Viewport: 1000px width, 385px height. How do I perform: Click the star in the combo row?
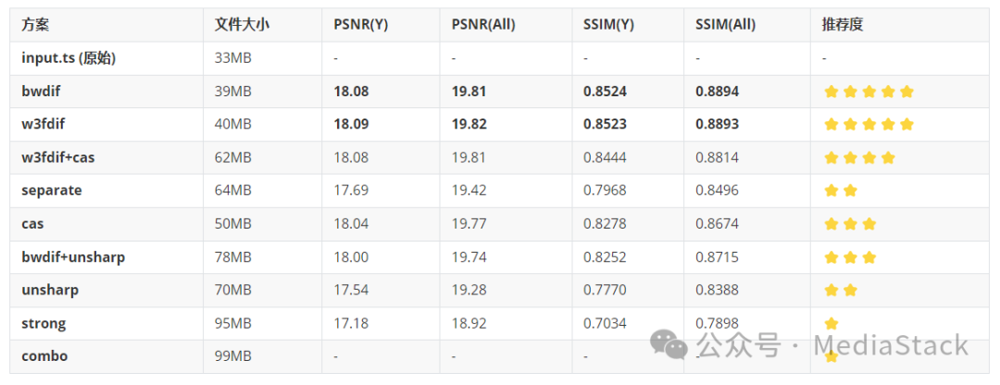831,356
